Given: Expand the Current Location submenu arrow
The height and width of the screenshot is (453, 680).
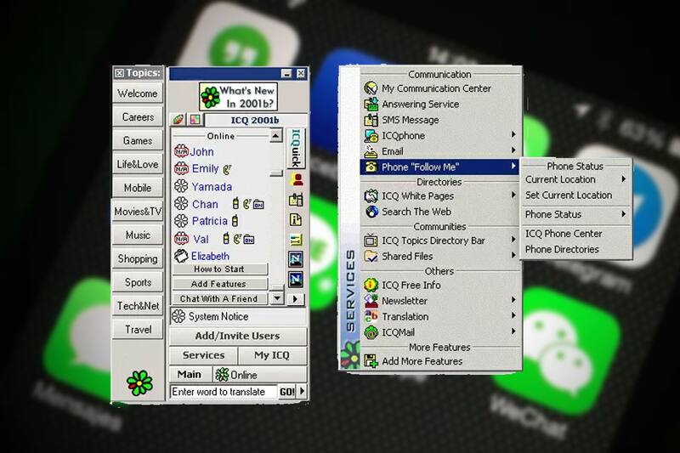Looking at the screenshot, I should pos(623,179).
